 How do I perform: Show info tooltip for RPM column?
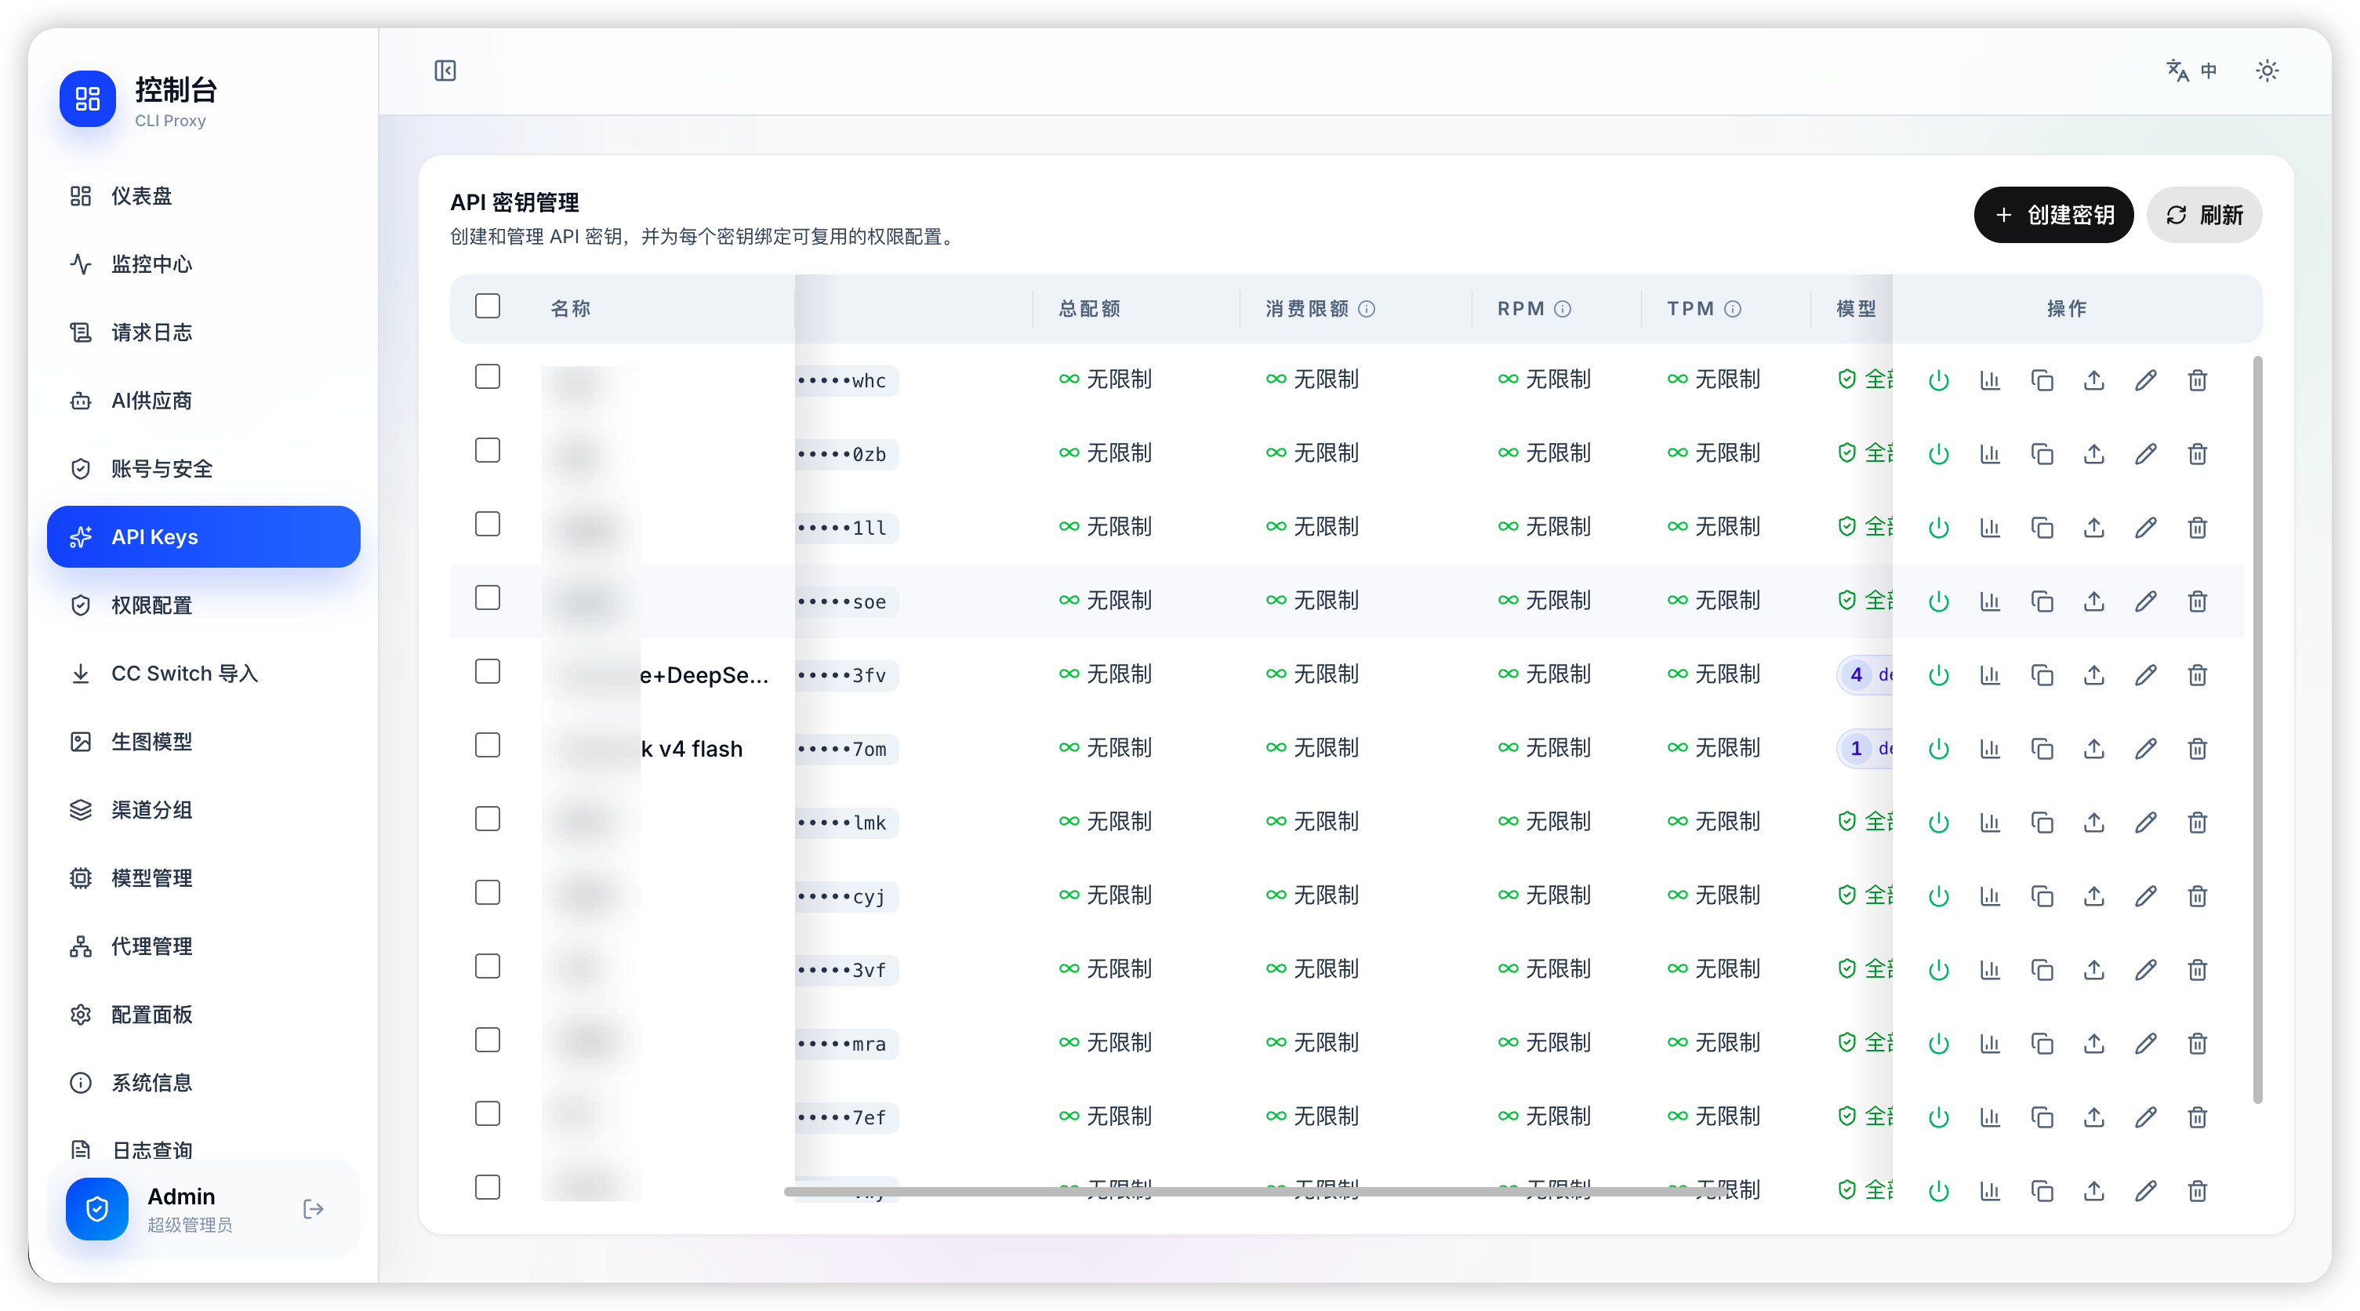tap(1562, 309)
